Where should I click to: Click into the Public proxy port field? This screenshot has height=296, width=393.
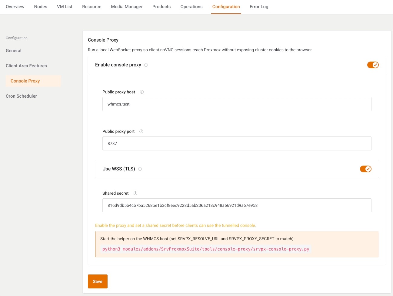[x=237, y=143]
